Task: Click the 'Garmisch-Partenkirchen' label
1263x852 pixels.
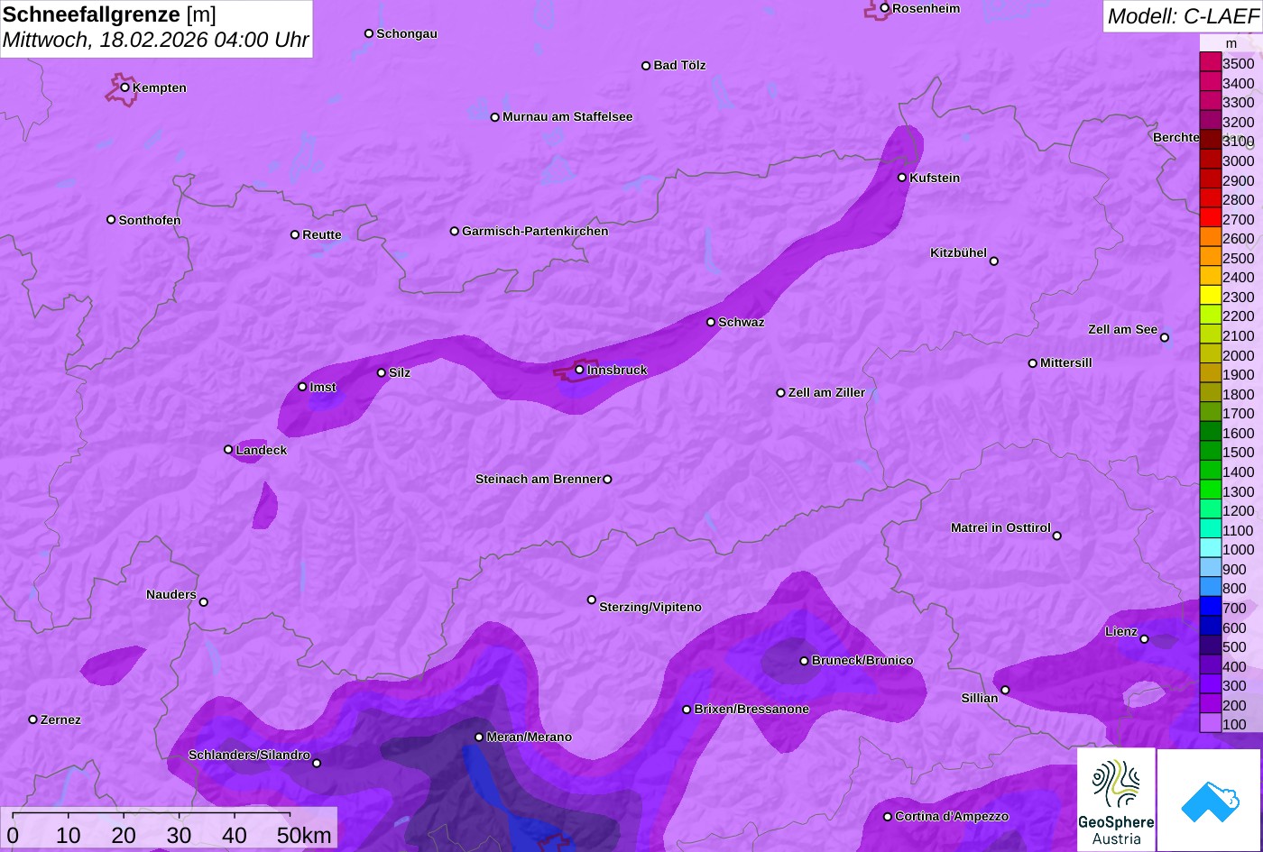Action: click(535, 232)
